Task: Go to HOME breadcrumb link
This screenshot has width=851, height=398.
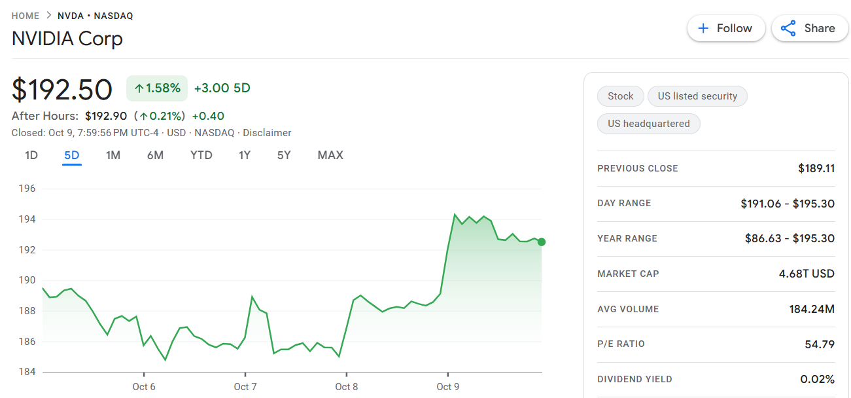Action: tap(26, 16)
